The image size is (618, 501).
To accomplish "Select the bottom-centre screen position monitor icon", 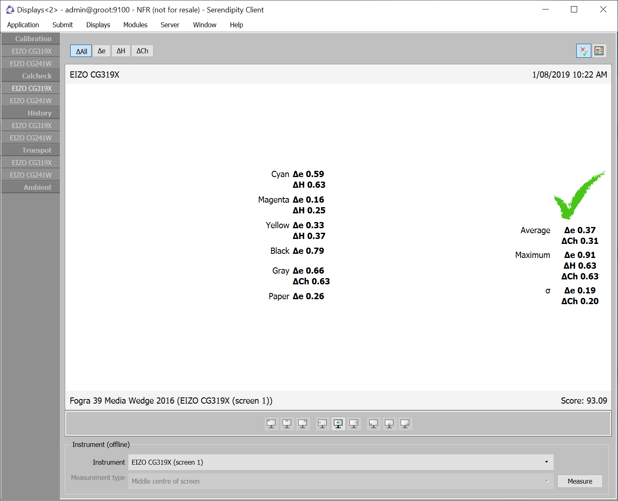I will (389, 424).
